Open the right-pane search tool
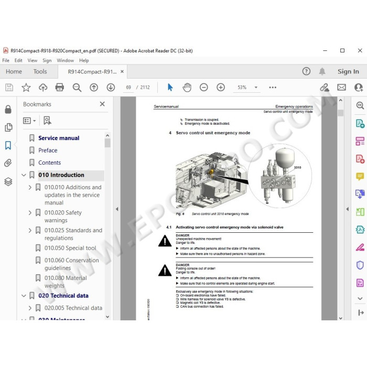Viewport: 367px width, 367px height. pos(360,105)
